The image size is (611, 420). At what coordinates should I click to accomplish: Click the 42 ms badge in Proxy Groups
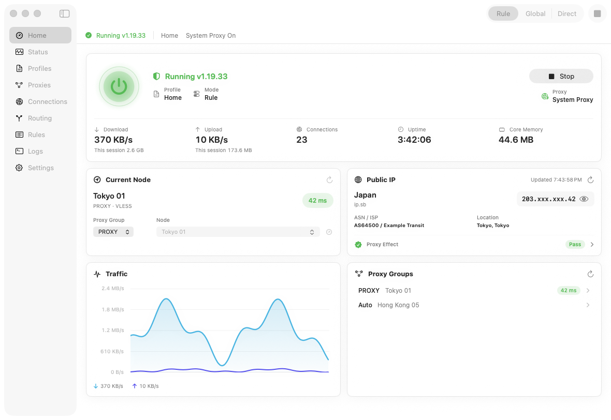click(x=569, y=290)
